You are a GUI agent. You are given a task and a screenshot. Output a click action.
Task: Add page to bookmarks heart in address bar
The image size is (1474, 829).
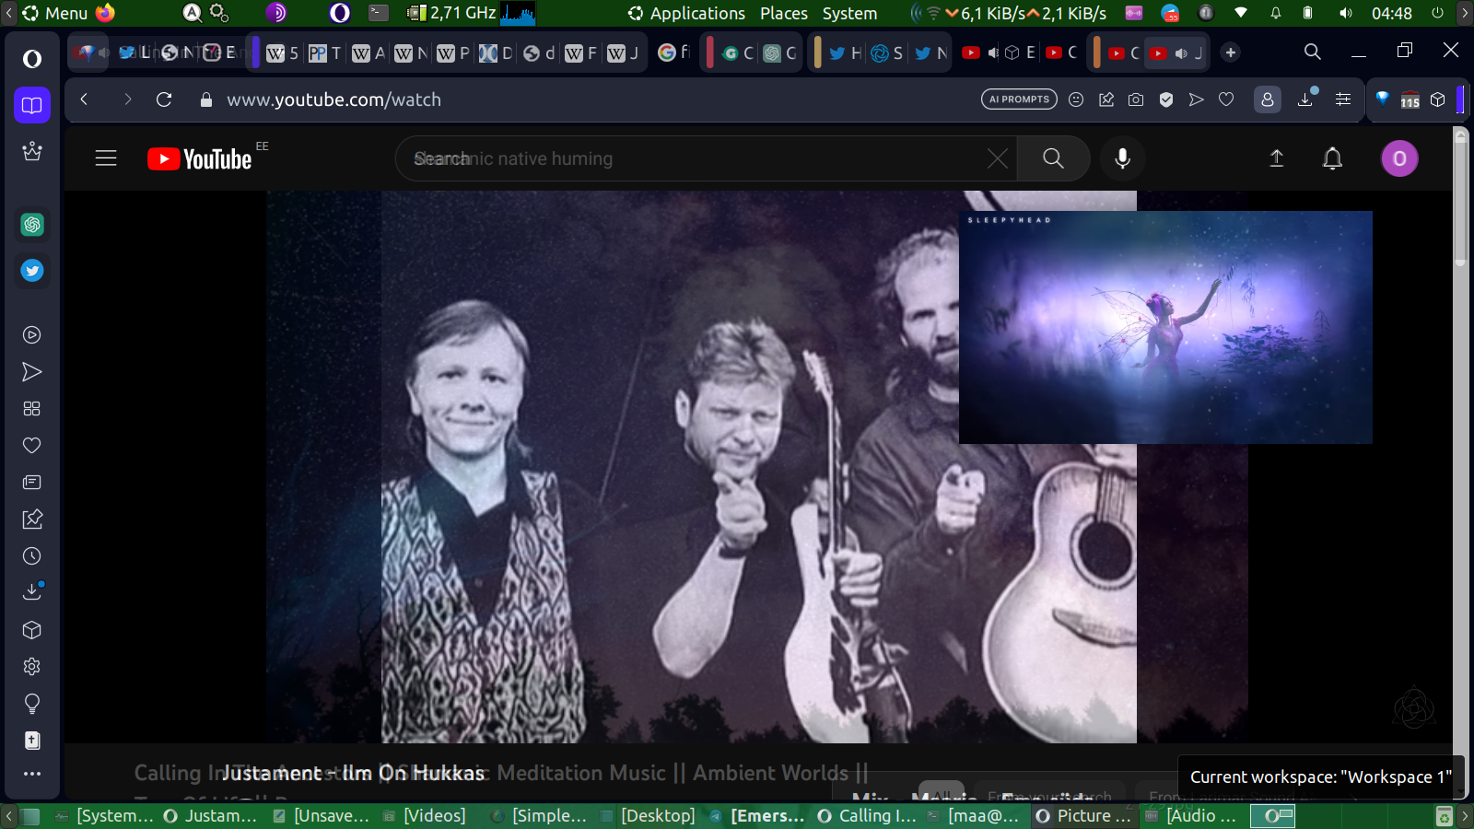(1226, 99)
